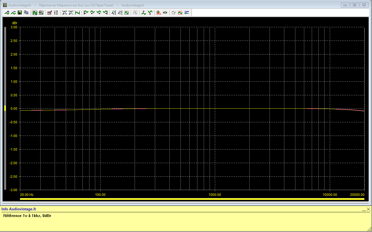Click the add-trace icon with blue plus
This screenshot has width=372, height=232.
[x=7, y=13]
